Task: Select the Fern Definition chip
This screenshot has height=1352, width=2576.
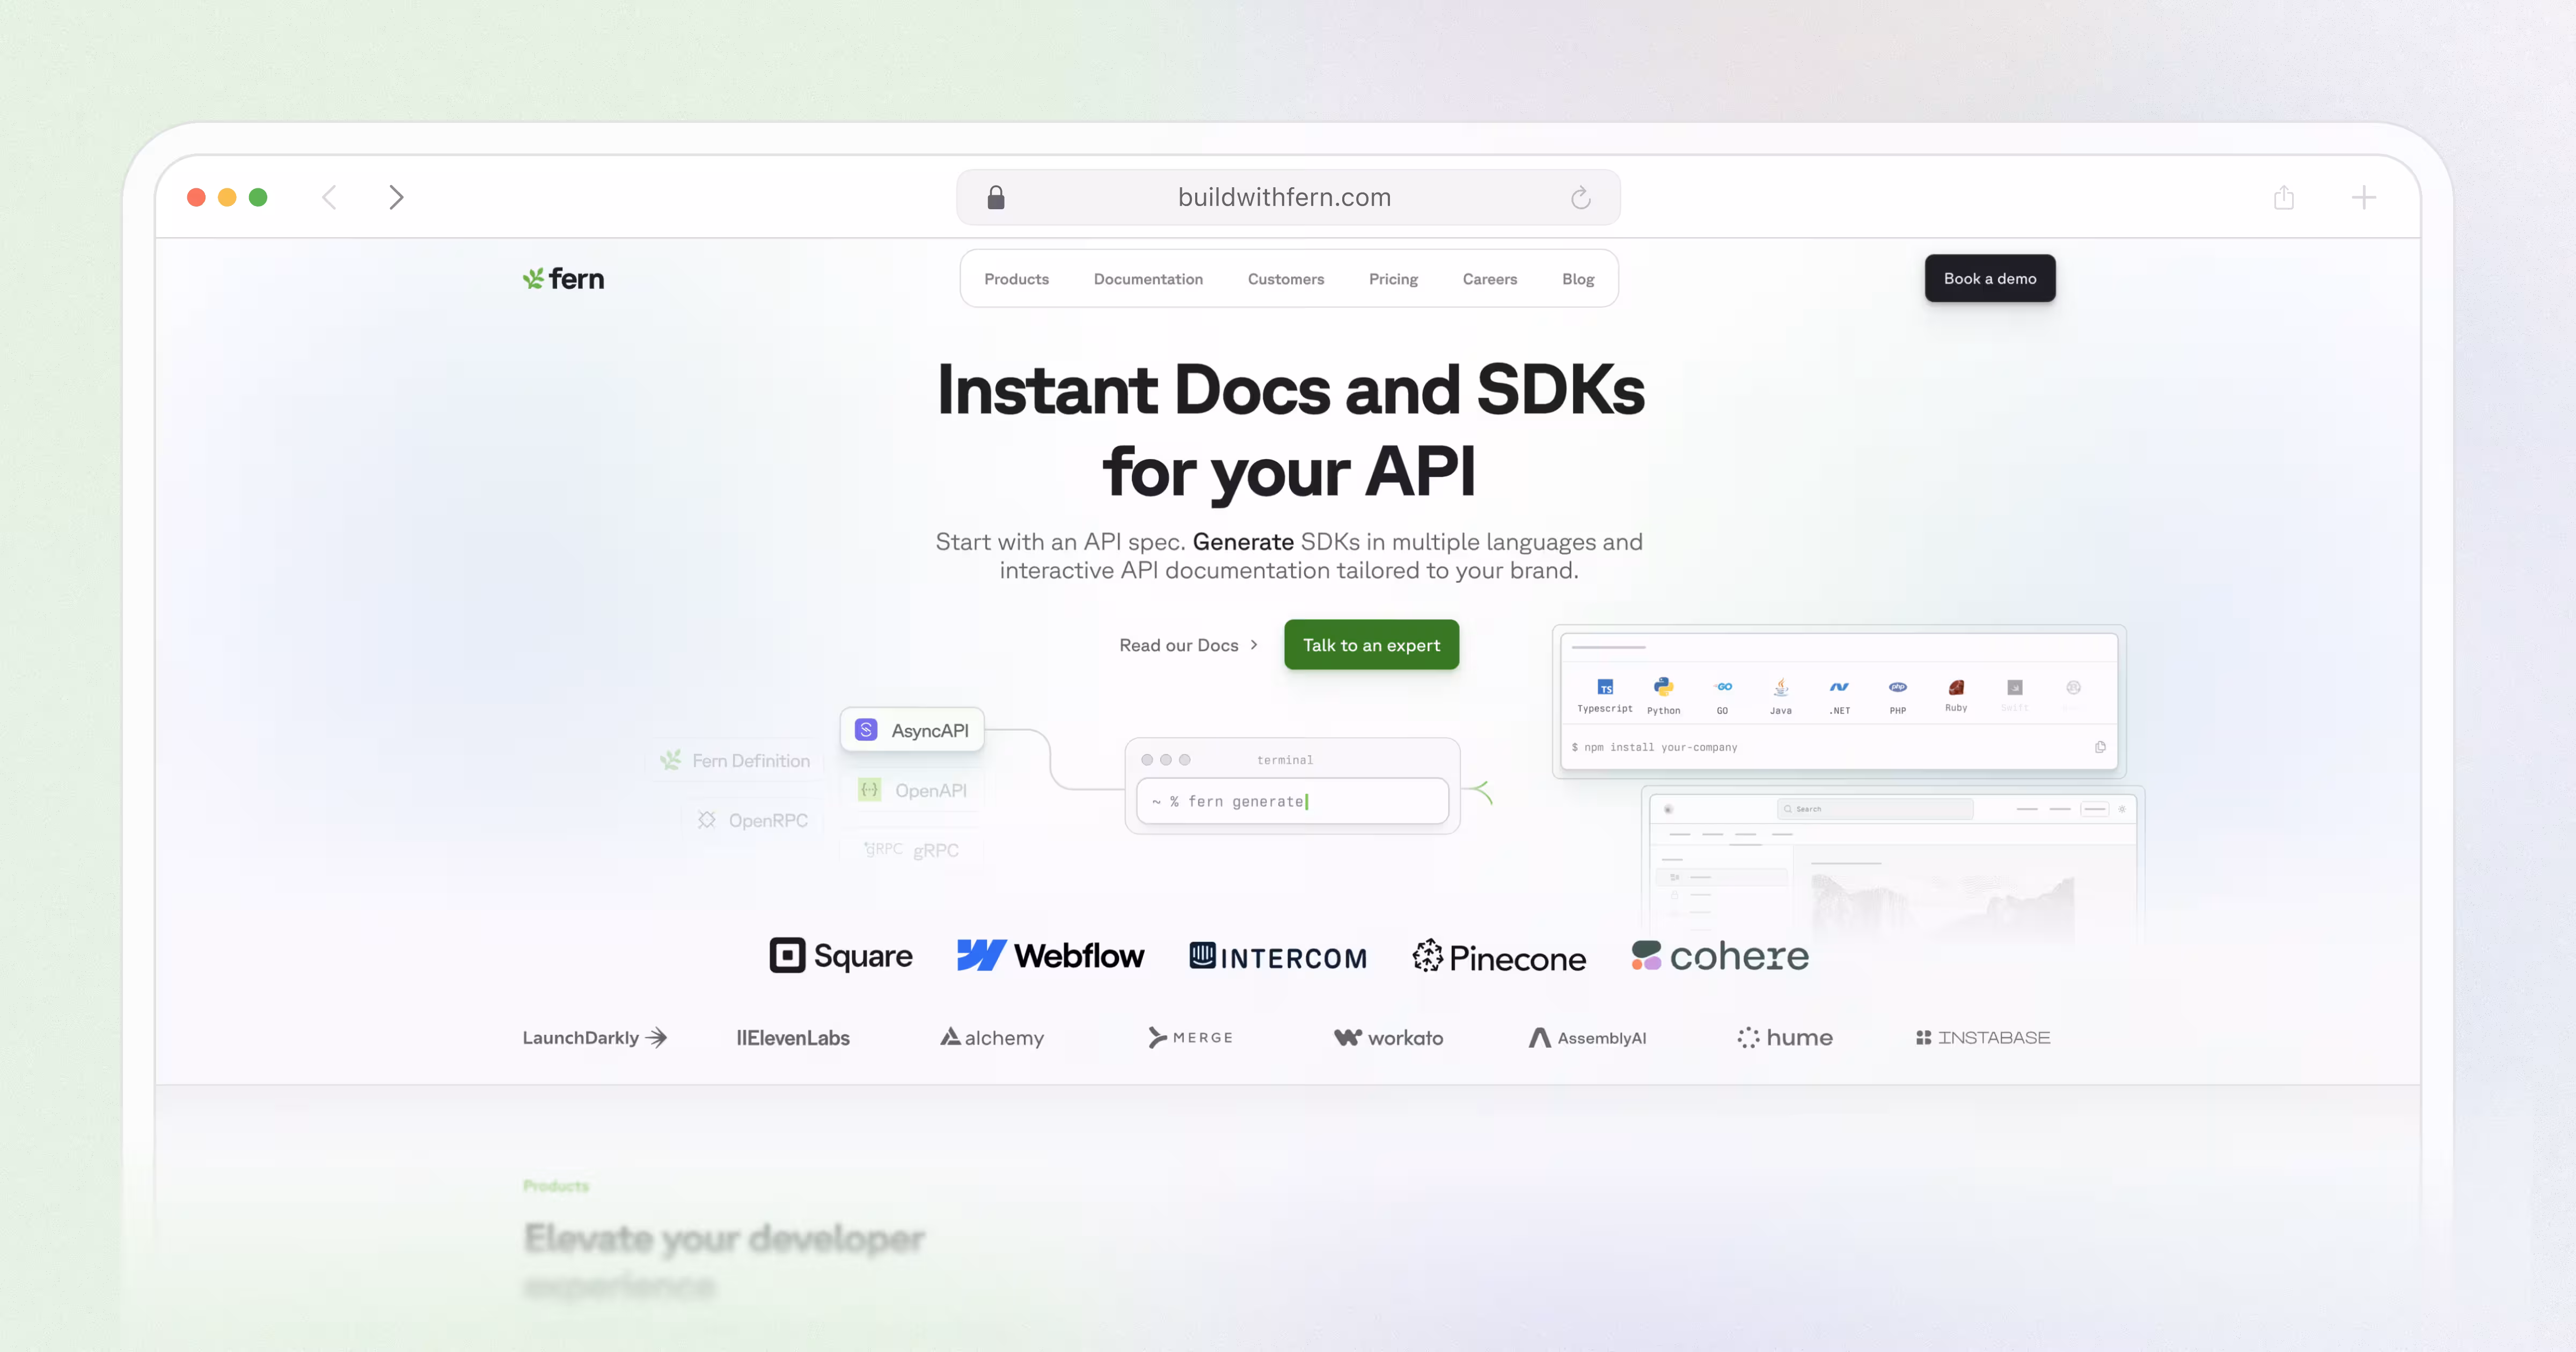Action: (x=735, y=761)
